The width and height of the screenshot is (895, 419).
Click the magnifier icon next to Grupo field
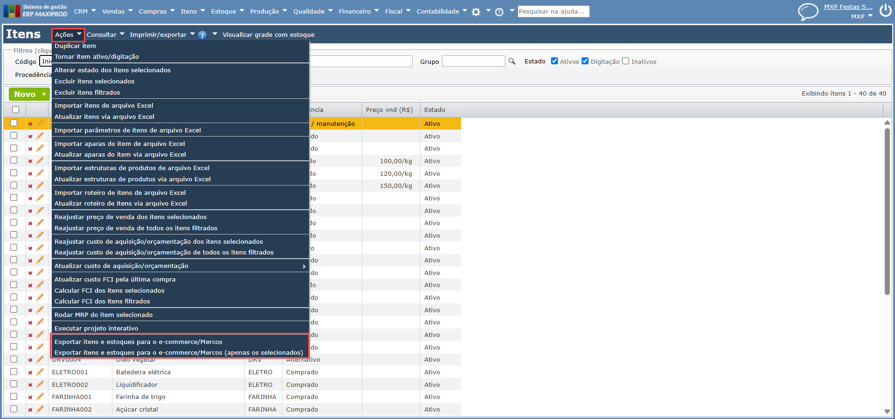click(512, 62)
